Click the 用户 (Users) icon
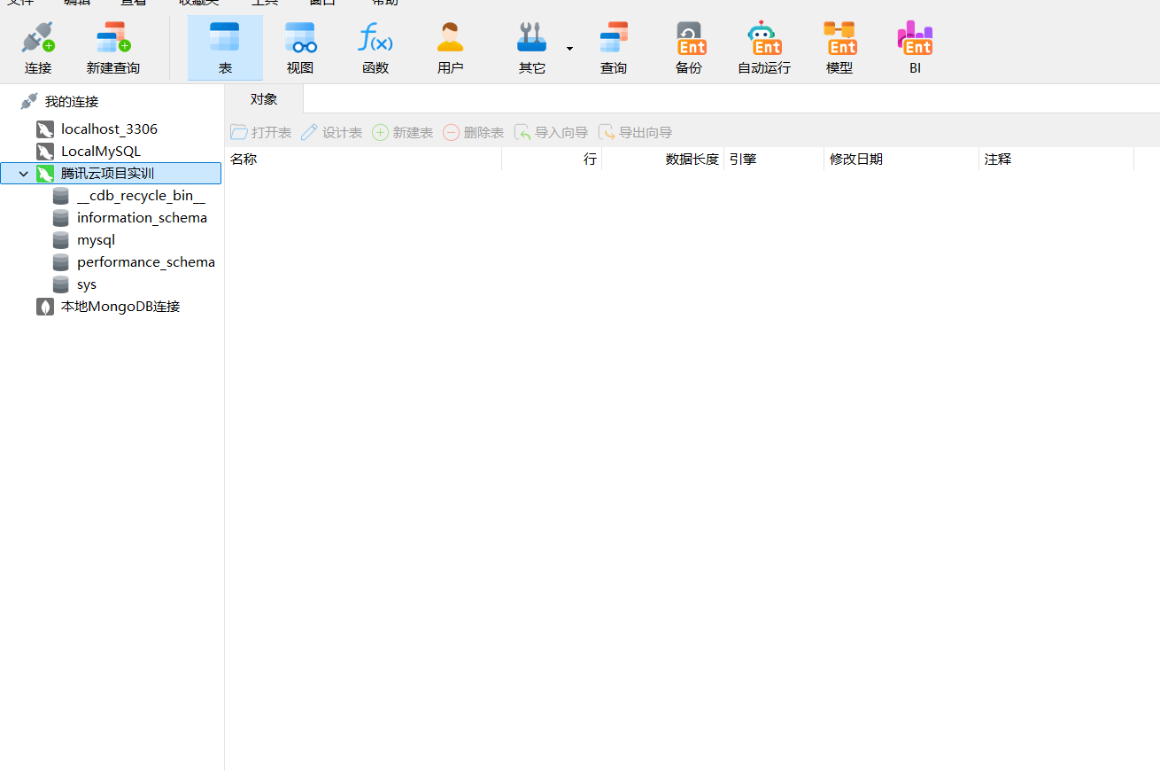 tap(450, 46)
